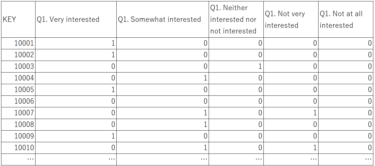The image size is (375, 166).
Task: Click the 'Q1. Not very interested' header
Action: pos(291,20)
